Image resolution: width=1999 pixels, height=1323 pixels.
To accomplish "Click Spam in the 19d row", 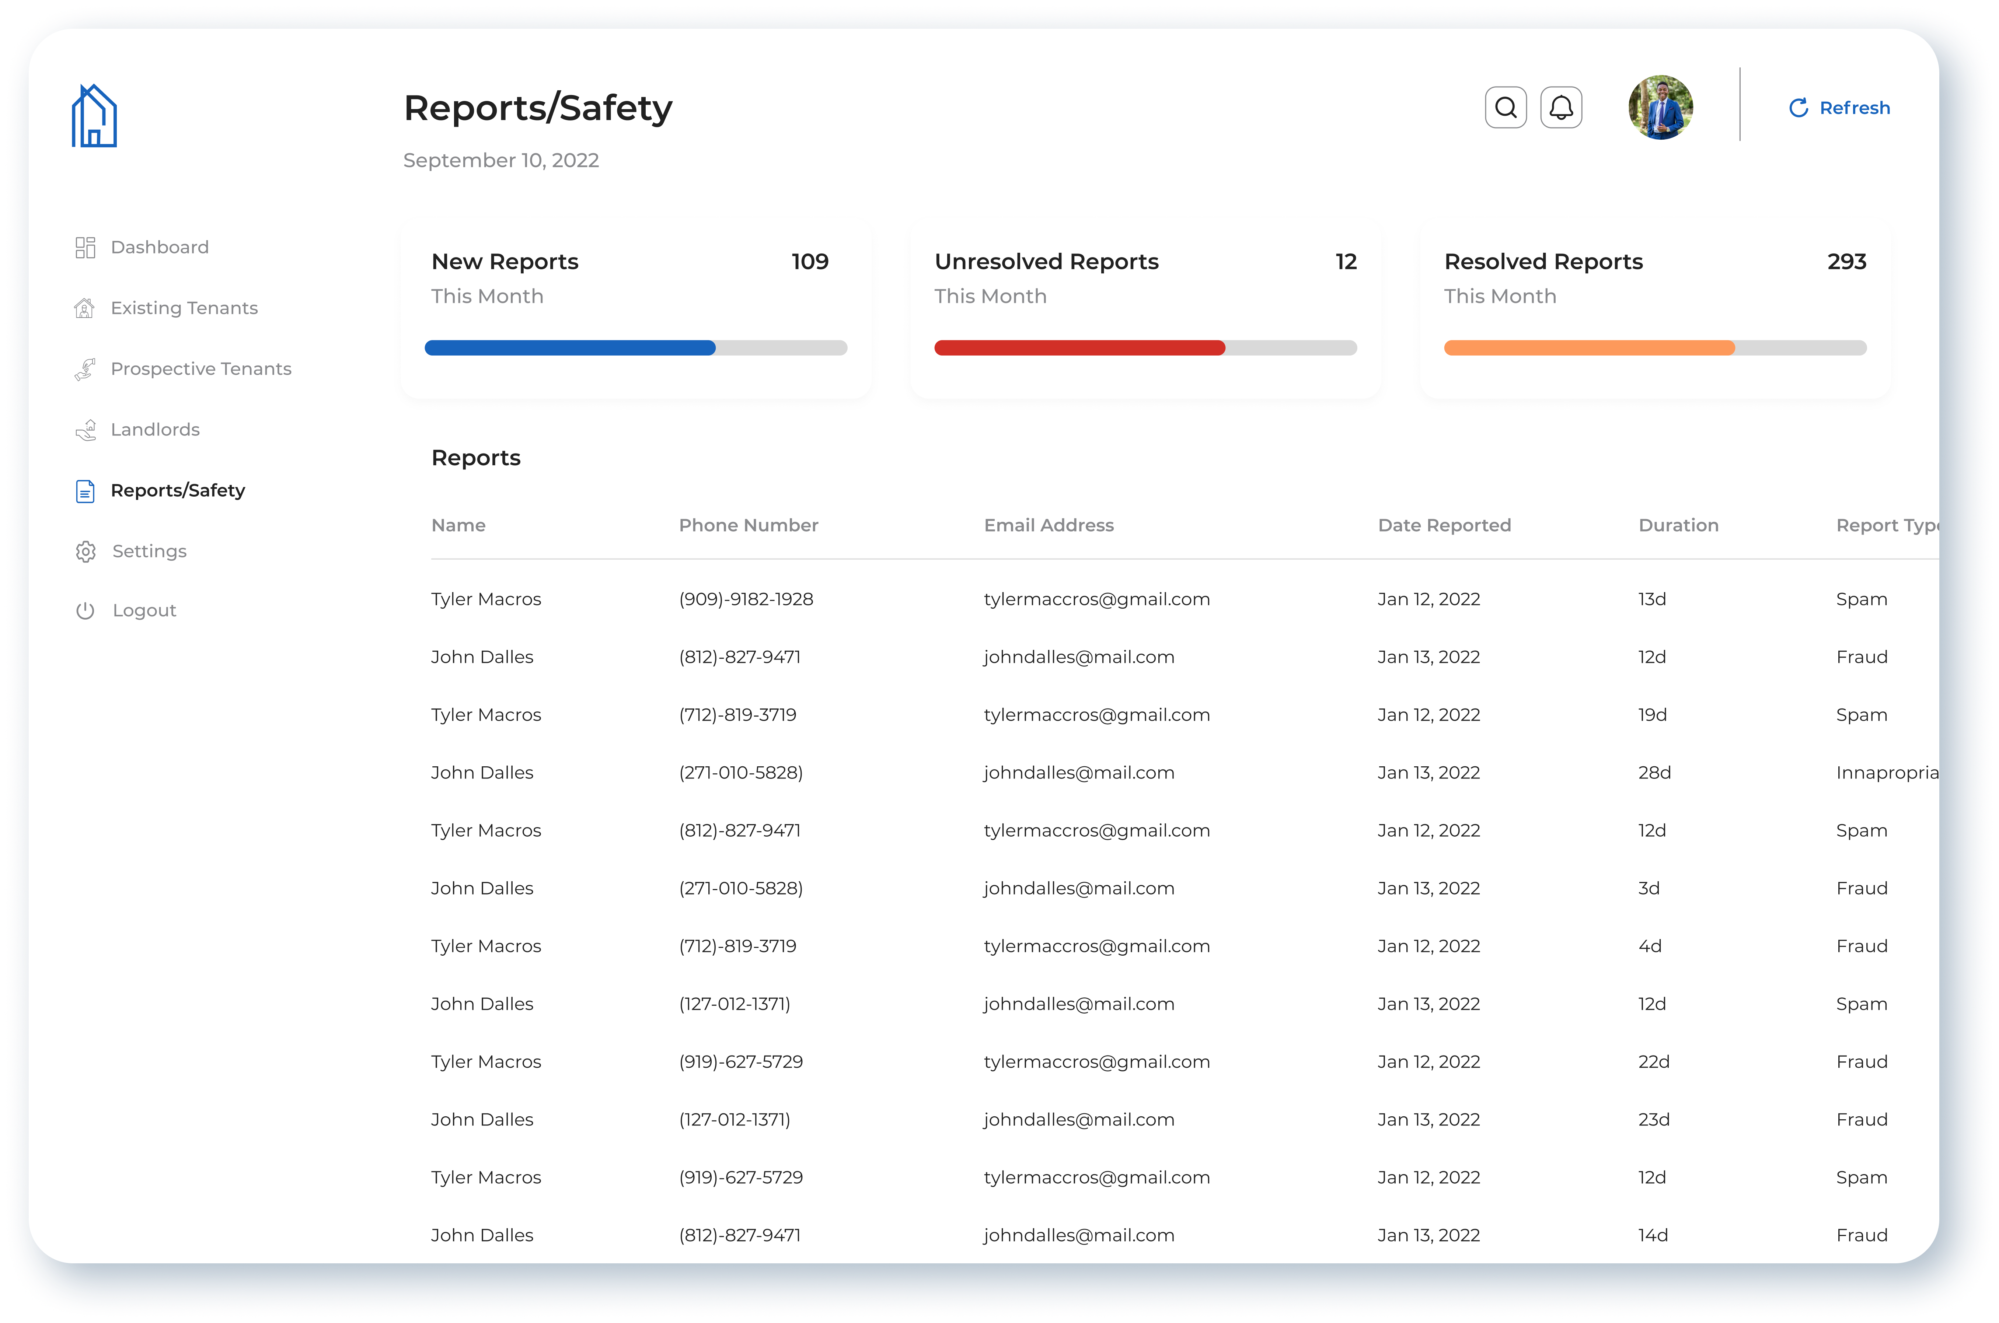I will [1862, 715].
